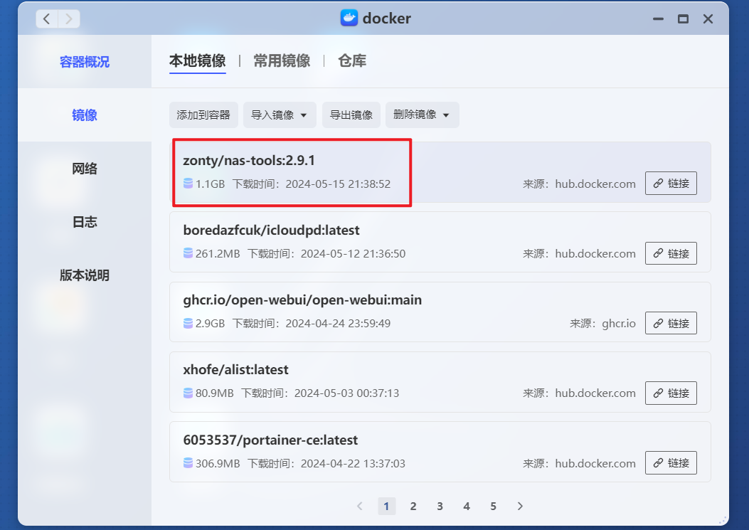The width and height of the screenshot is (749, 530).
Task: Go back with the left arrow button
Action: click(47, 18)
